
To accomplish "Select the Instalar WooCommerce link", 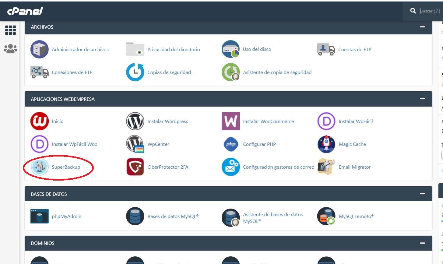I will 269,121.
